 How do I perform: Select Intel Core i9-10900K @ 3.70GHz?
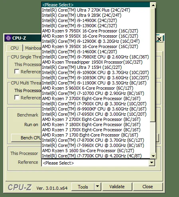(96, 72)
